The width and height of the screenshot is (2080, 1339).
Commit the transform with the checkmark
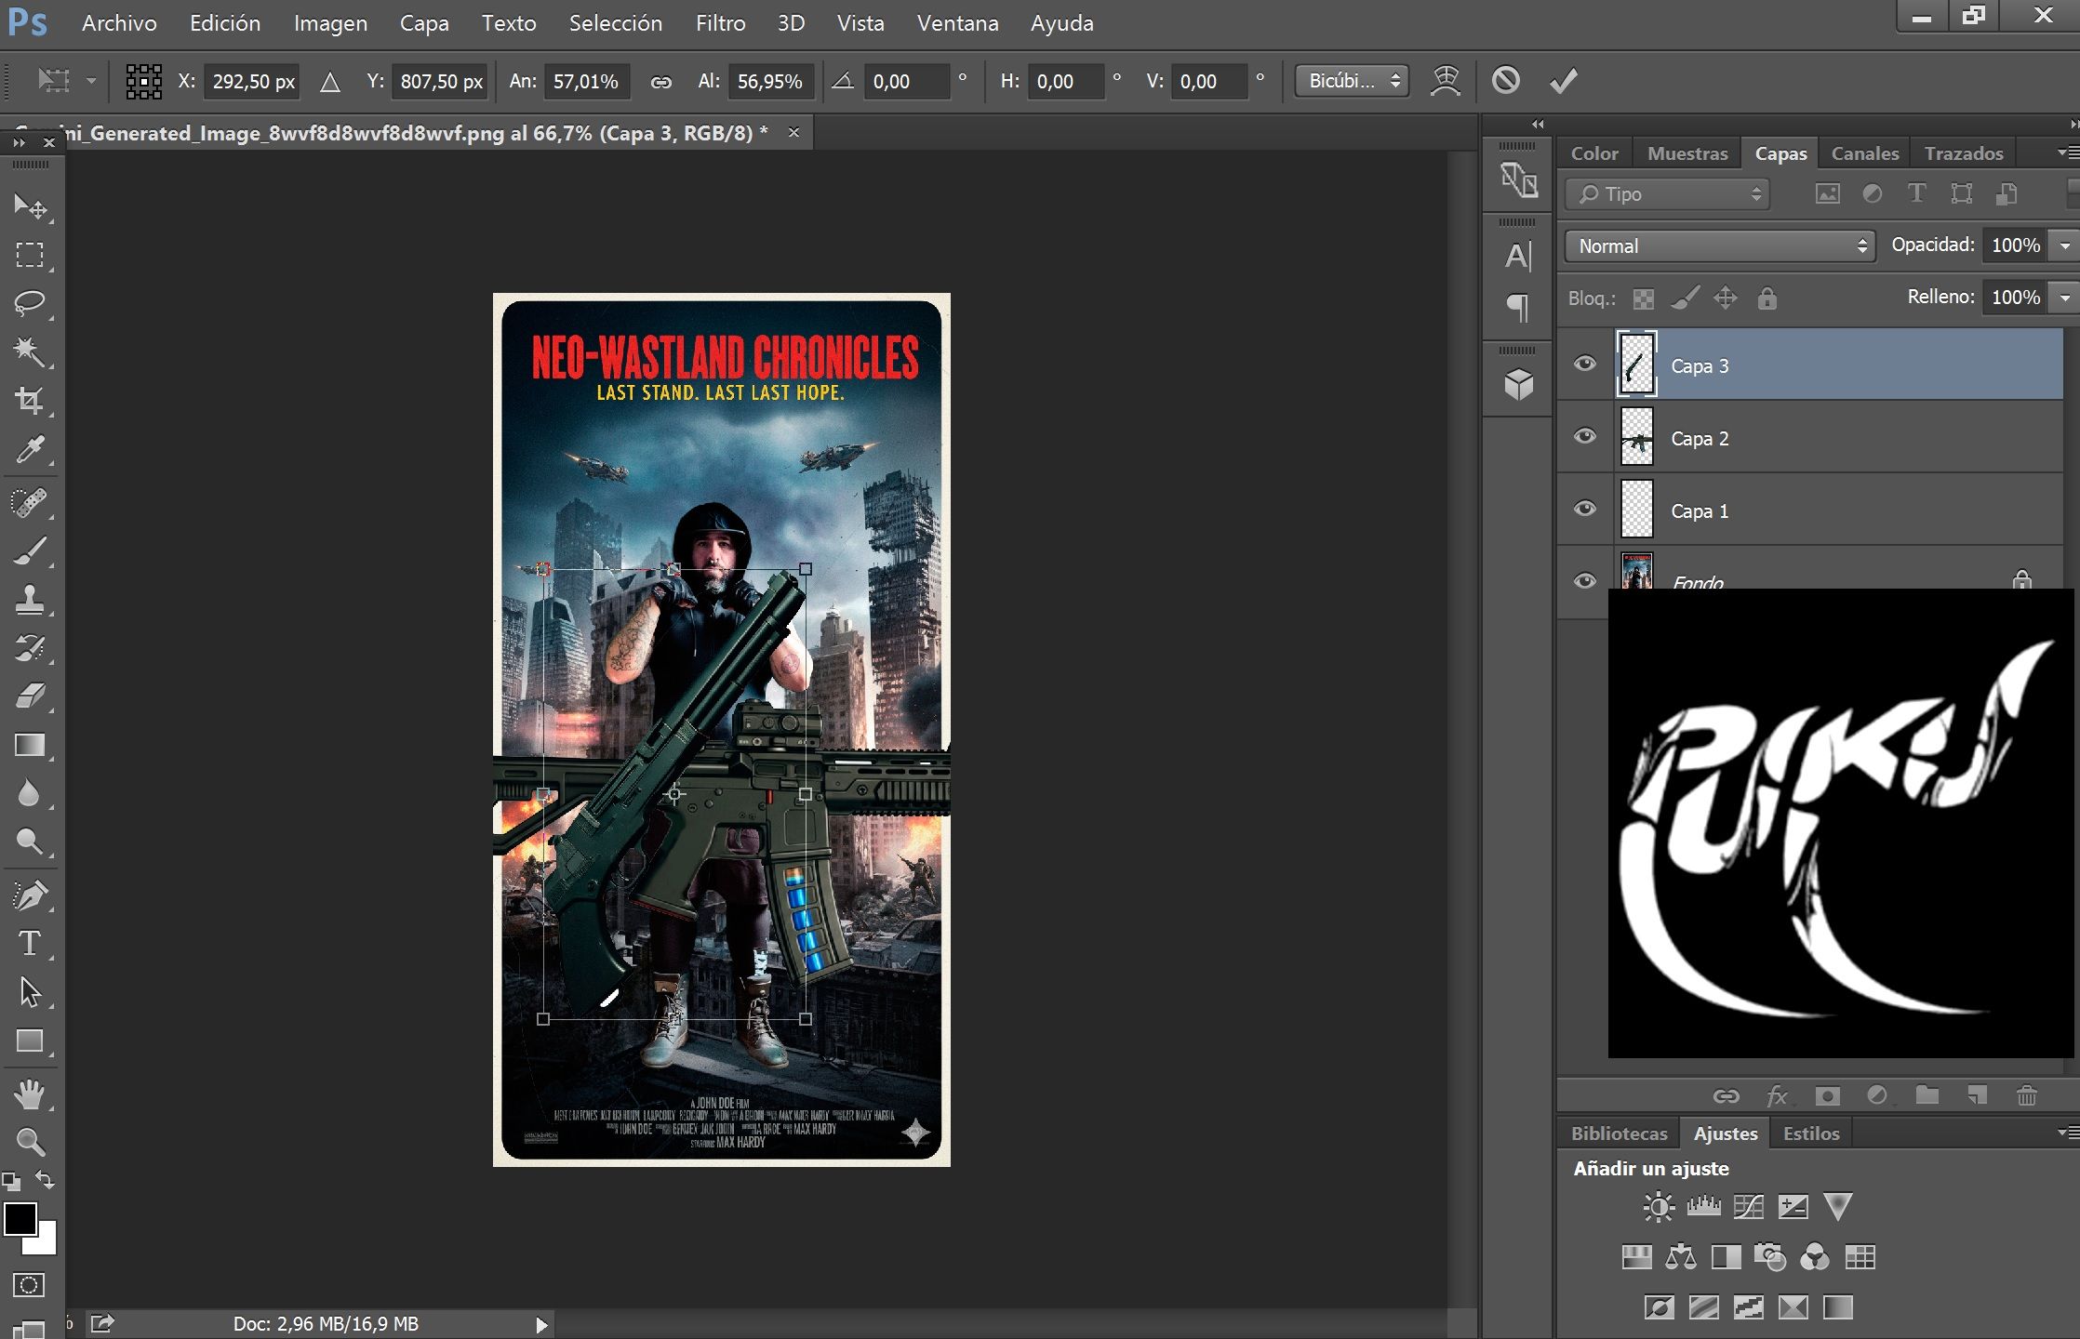[x=1564, y=81]
